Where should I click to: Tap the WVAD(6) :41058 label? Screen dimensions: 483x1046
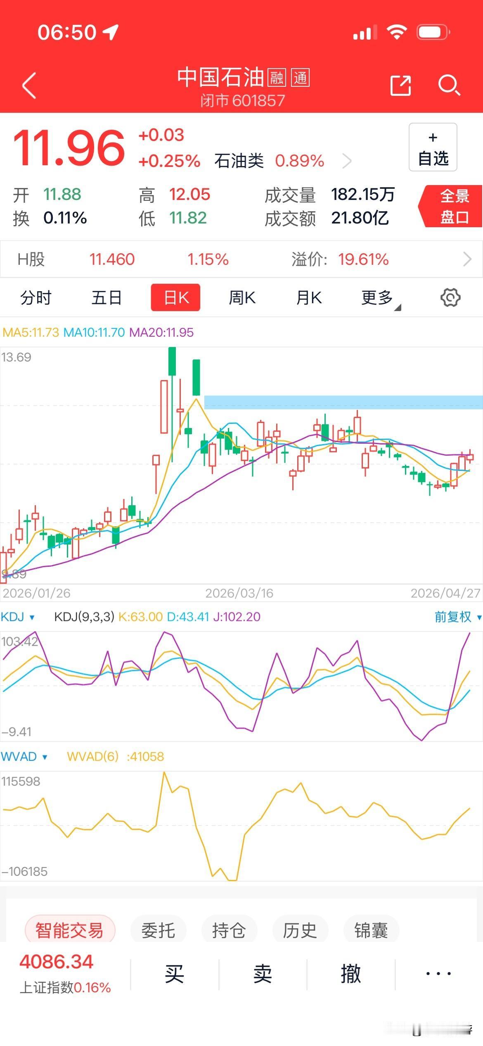pos(115,756)
